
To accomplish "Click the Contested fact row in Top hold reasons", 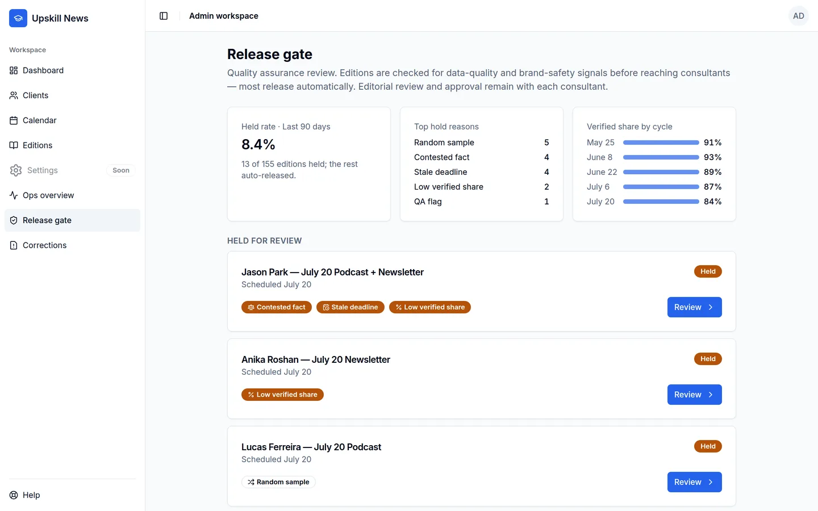I will tap(482, 157).
